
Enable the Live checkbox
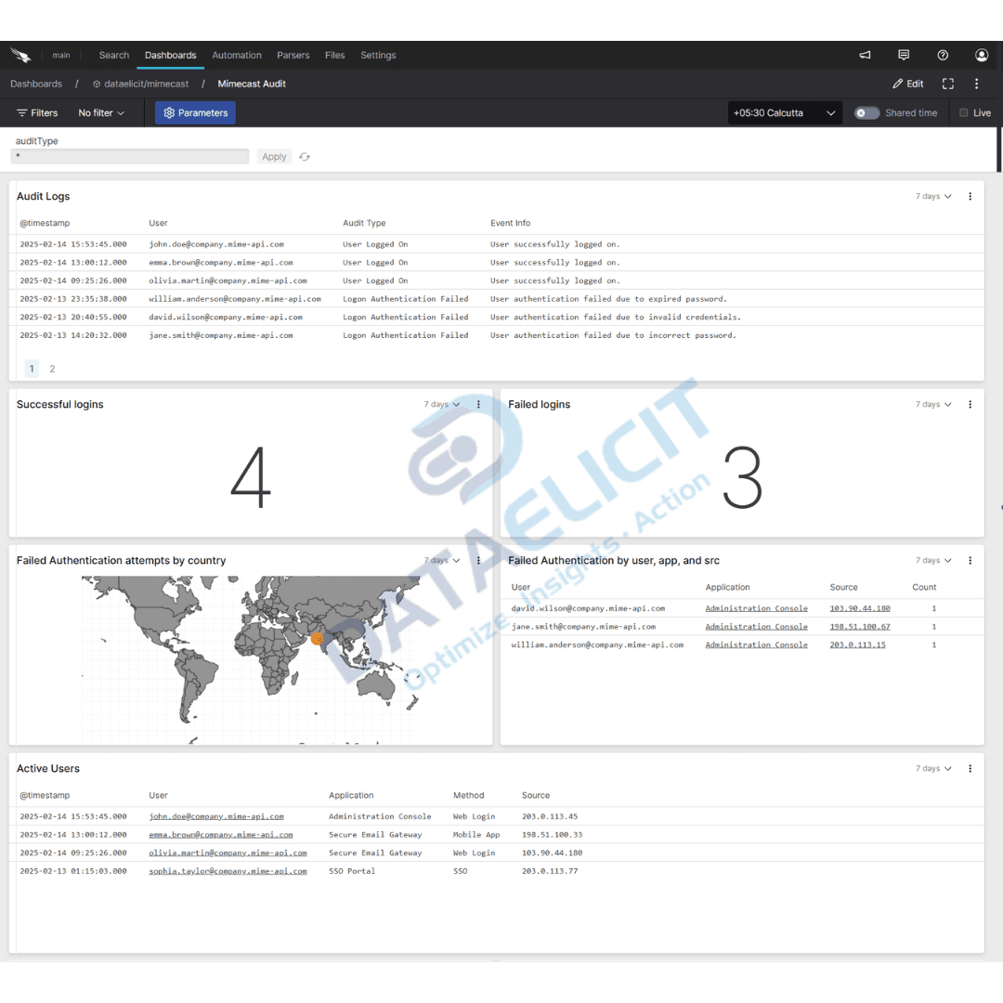coord(963,112)
